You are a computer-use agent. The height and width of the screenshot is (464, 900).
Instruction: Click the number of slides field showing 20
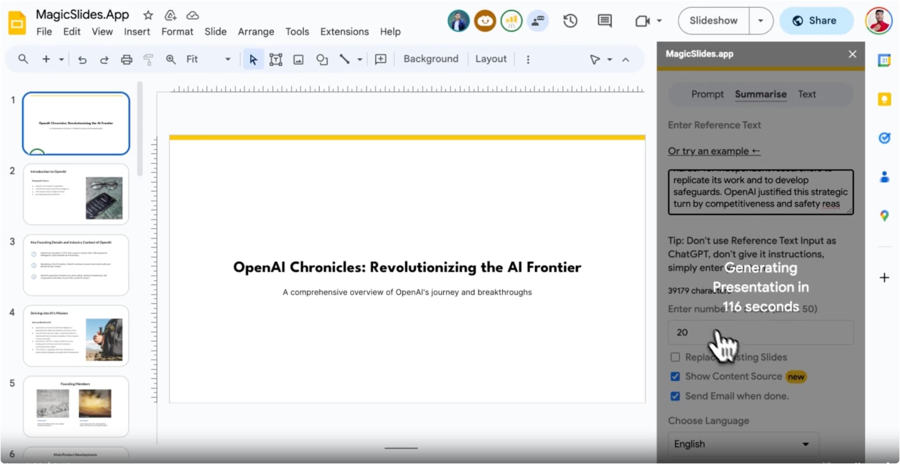761,333
